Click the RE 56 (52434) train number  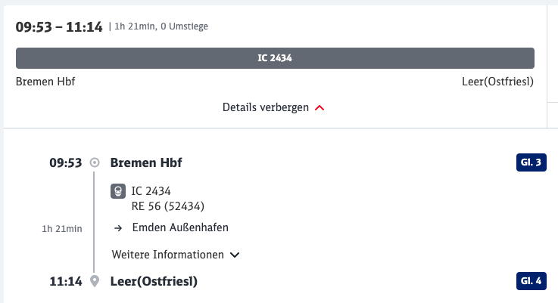(169, 204)
